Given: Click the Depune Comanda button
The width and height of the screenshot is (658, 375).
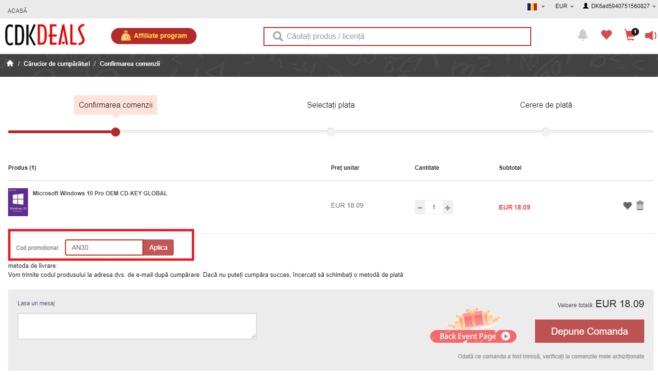Looking at the screenshot, I should (590, 331).
